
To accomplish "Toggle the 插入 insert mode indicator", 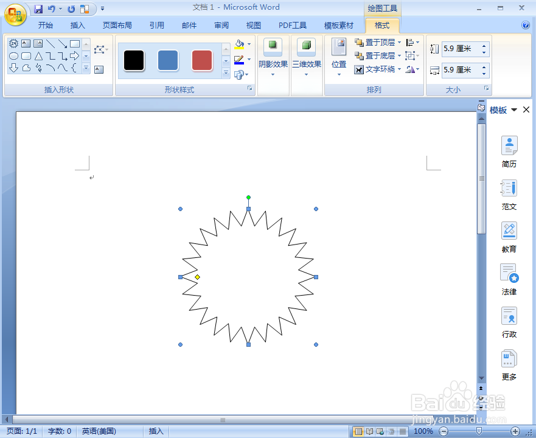I will pyautogui.click(x=156, y=431).
